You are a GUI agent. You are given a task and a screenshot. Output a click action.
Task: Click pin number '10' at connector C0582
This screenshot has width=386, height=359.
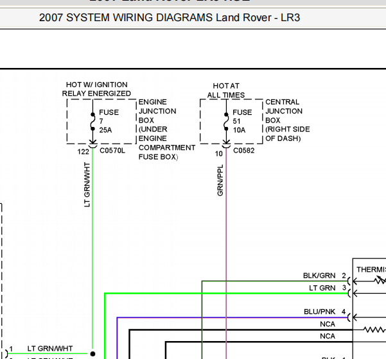pos(219,154)
